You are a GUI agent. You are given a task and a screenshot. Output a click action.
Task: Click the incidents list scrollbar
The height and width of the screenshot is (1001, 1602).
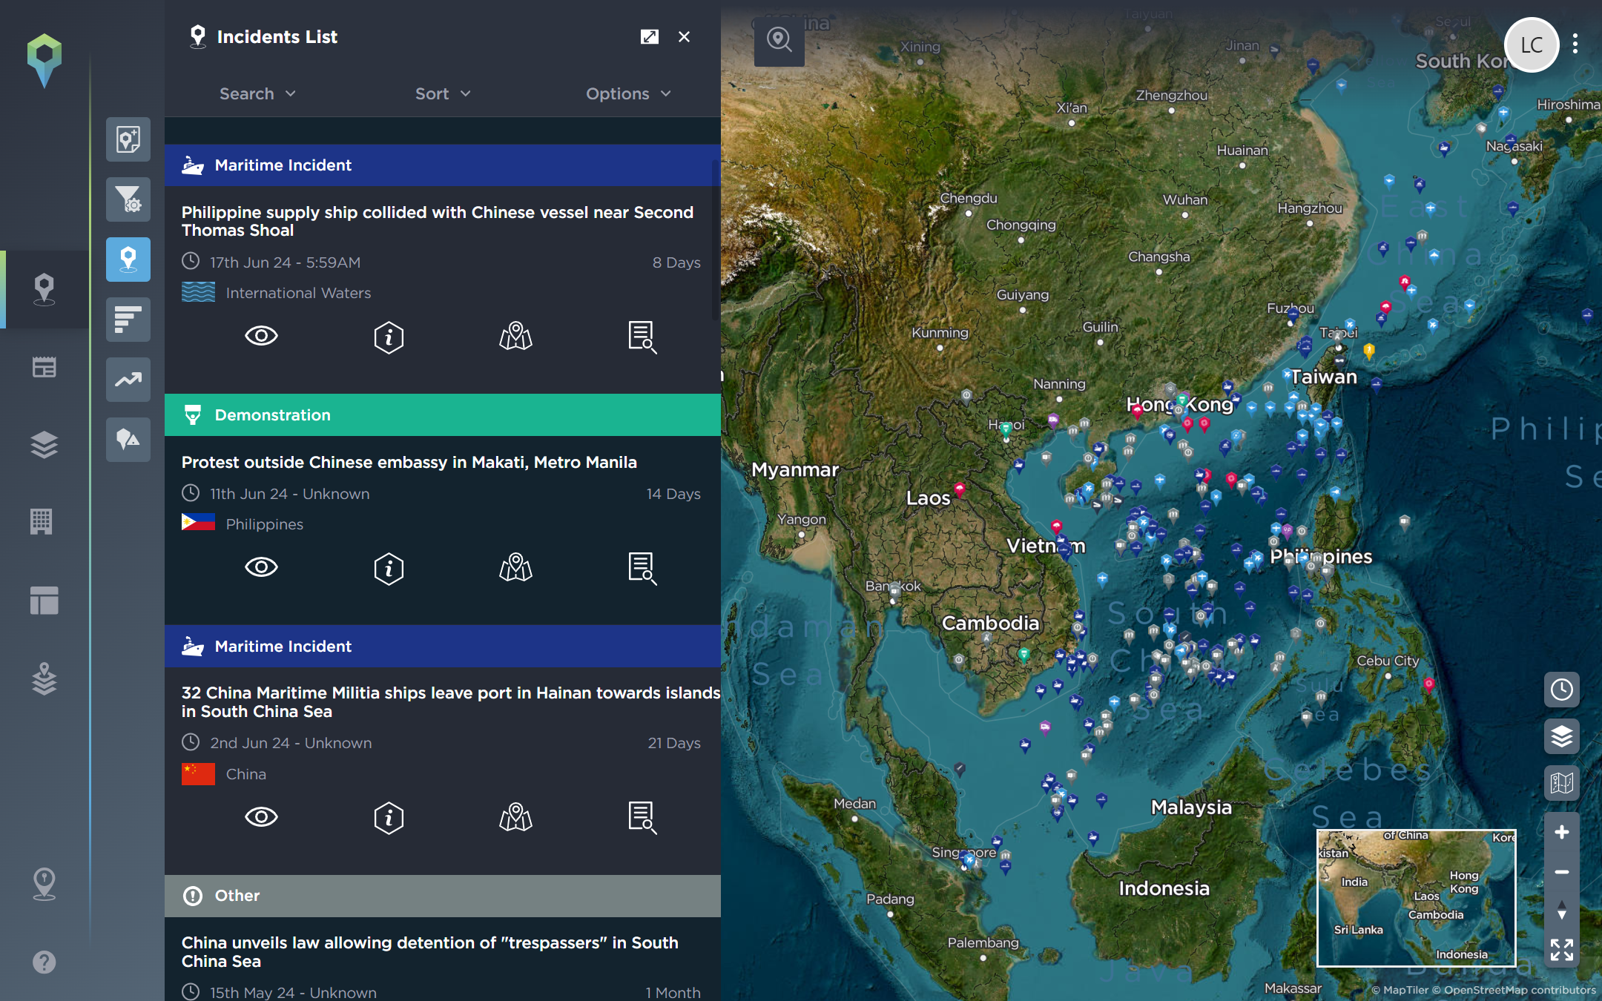tap(716, 241)
